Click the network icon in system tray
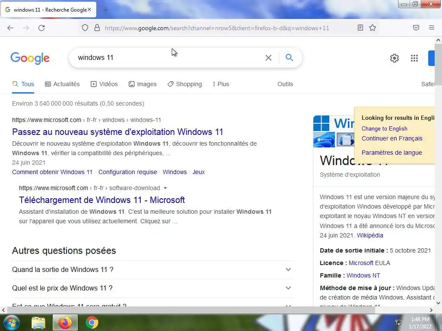This screenshot has width=442, height=331. [x=398, y=322]
